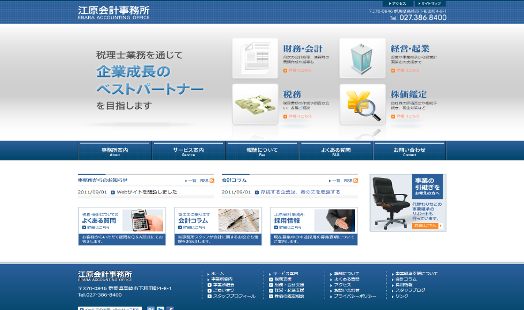This screenshot has width=524, height=310.
Task: Open プライバシーポリシー link in footer
Action: point(355,296)
